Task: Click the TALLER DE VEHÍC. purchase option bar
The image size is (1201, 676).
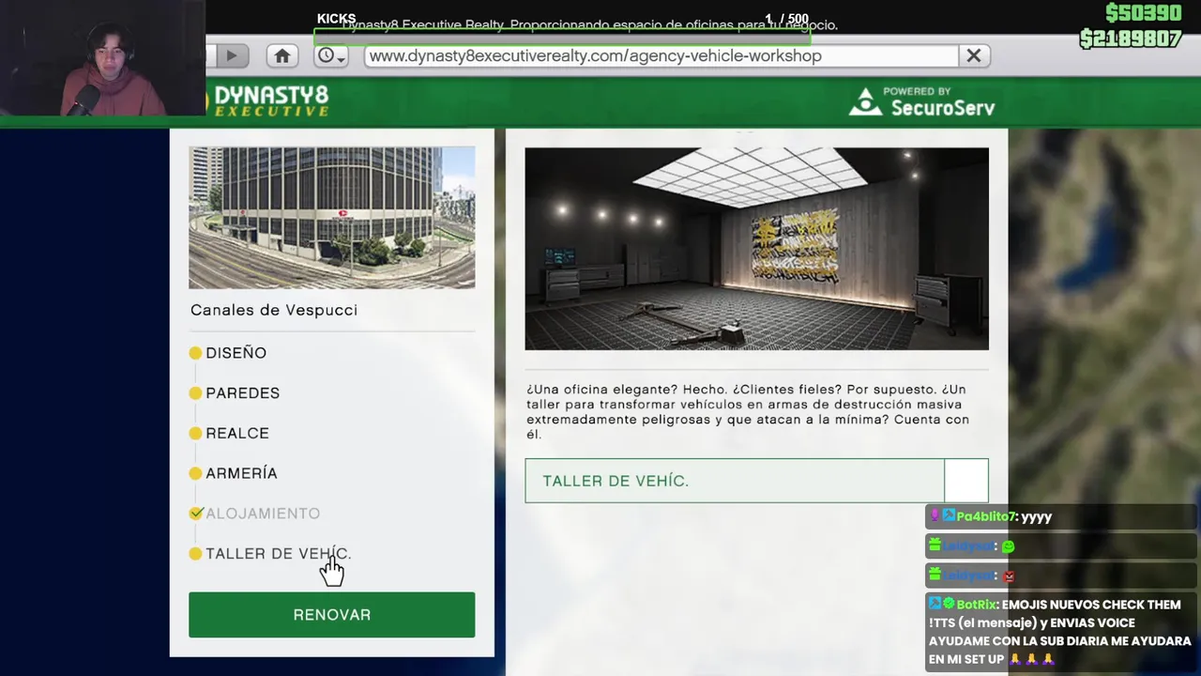Action: [x=756, y=481]
